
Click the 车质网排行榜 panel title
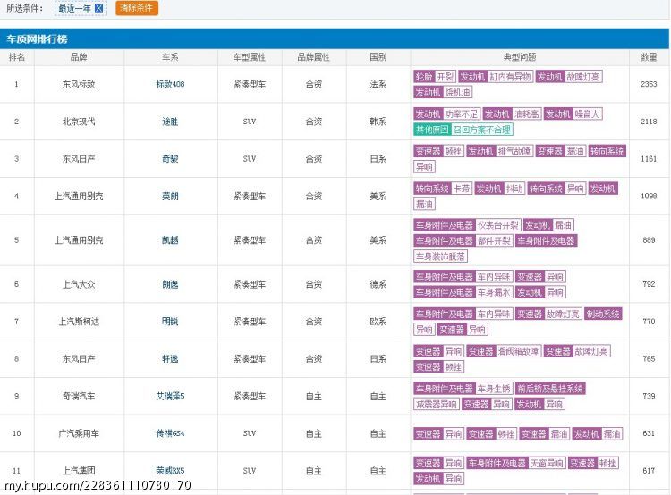pos(38,39)
